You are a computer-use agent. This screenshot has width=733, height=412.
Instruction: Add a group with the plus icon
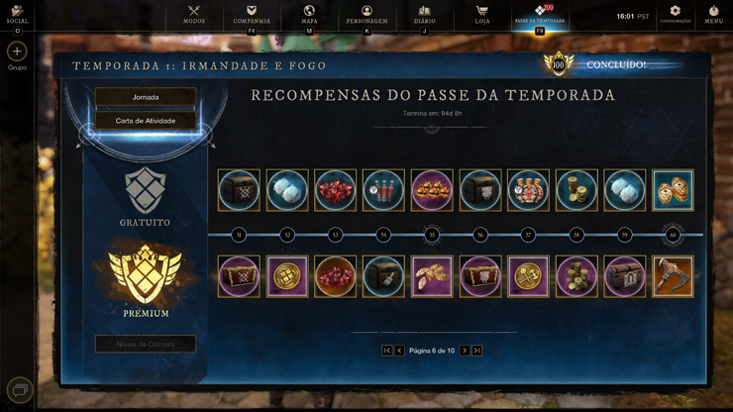click(17, 51)
